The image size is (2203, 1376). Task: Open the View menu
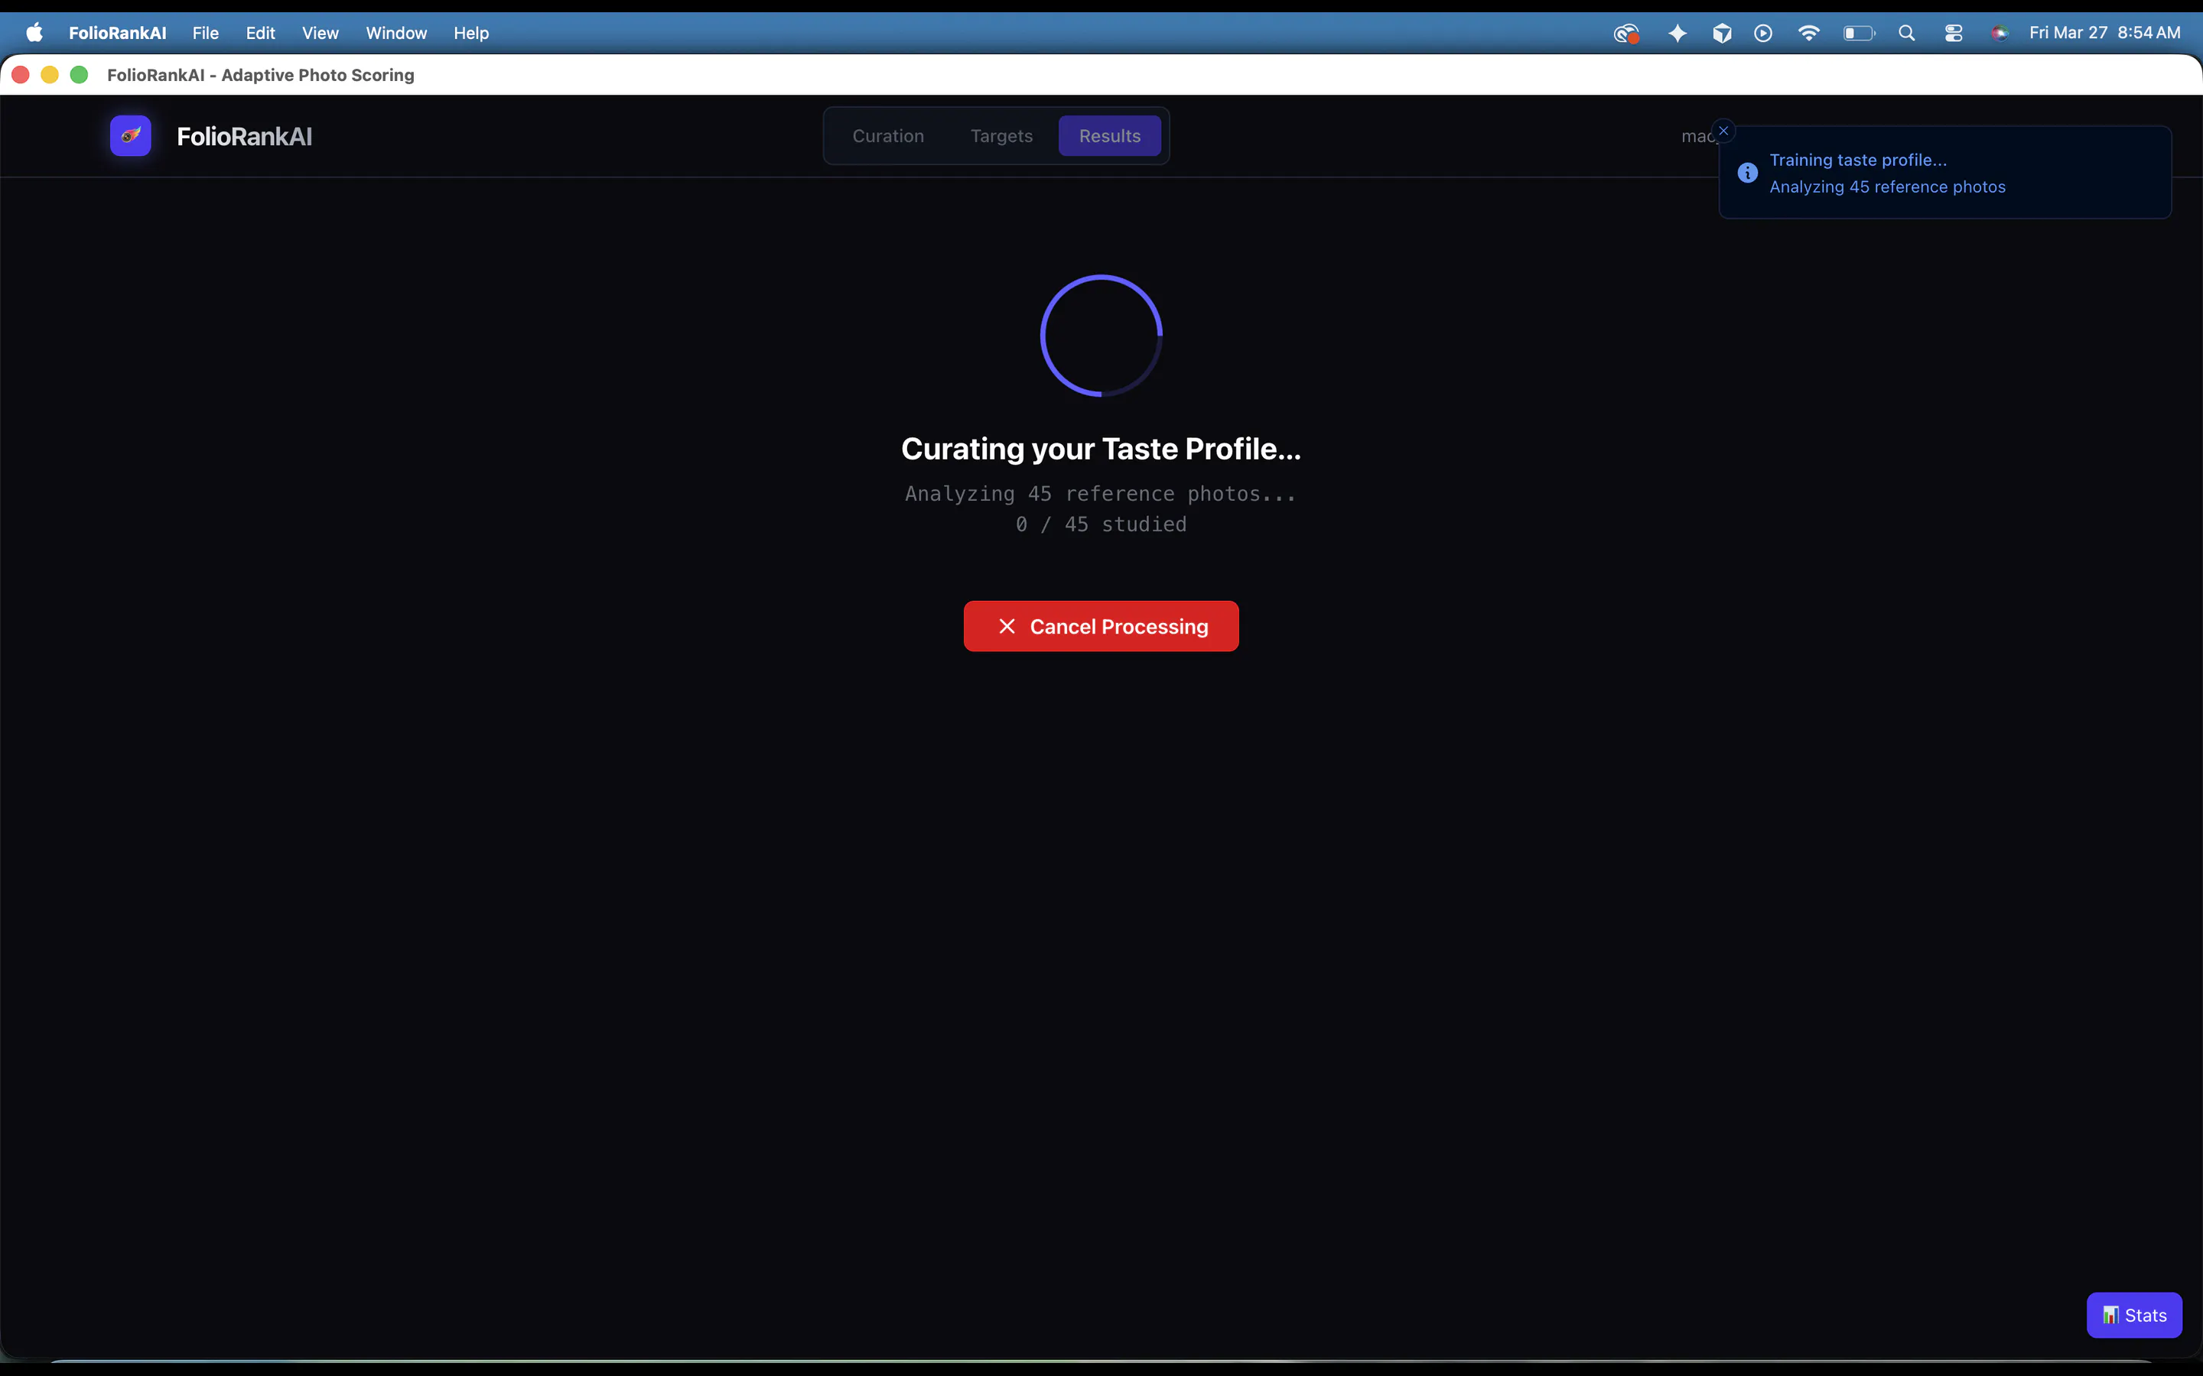[x=321, y=33]
